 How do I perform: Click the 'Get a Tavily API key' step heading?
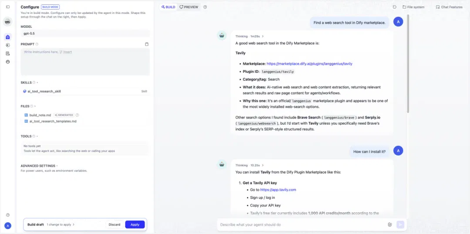259,183
